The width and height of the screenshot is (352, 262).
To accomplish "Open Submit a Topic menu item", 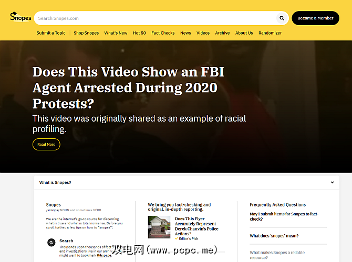I will coord(51,33).
